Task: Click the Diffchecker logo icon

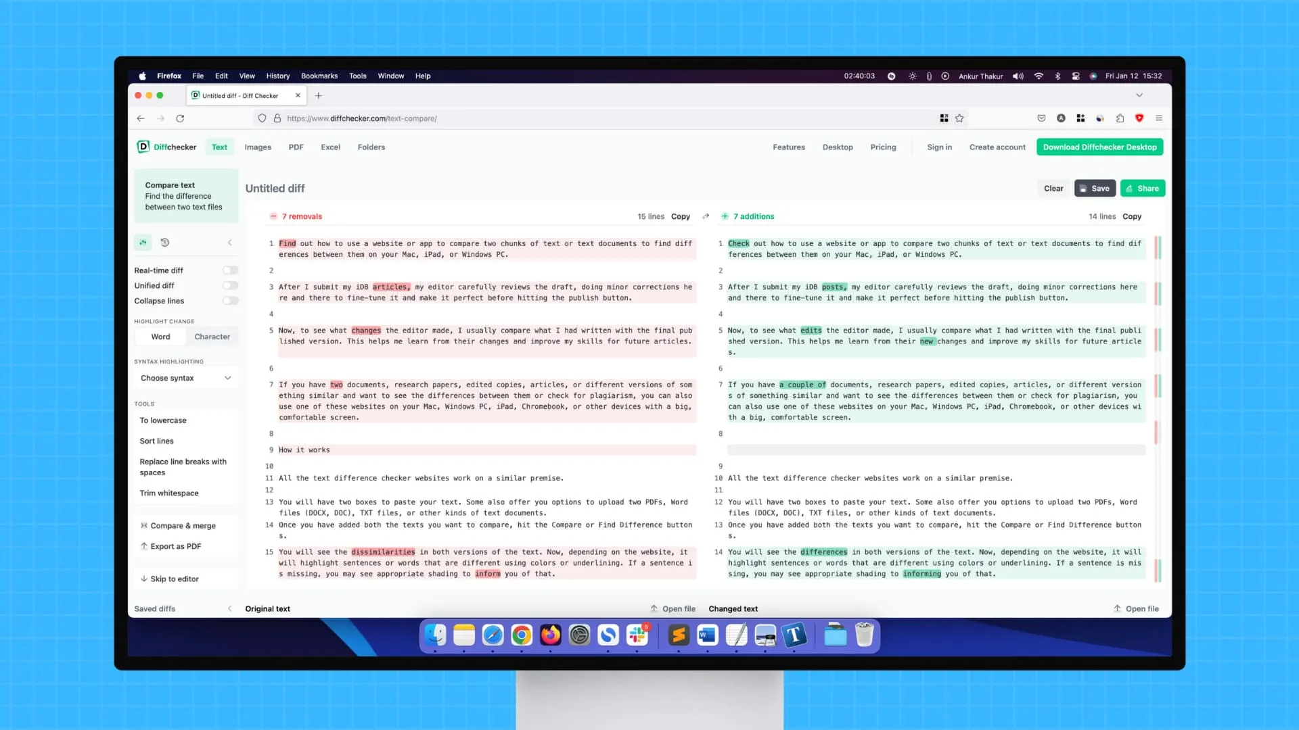Action: (143, 146)
